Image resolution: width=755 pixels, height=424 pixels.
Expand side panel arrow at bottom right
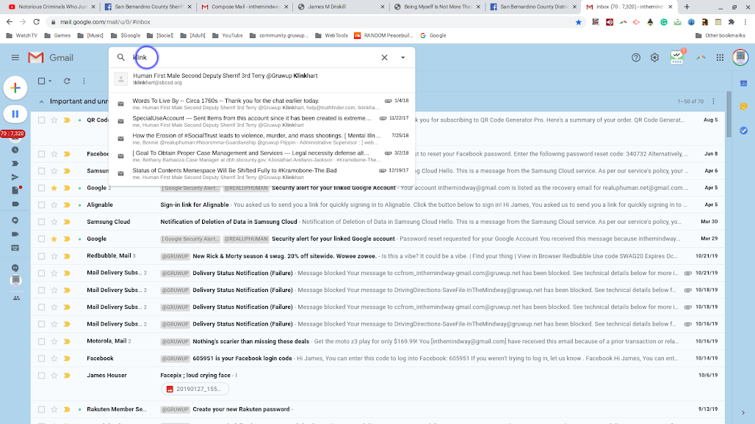tap(743, 412)
